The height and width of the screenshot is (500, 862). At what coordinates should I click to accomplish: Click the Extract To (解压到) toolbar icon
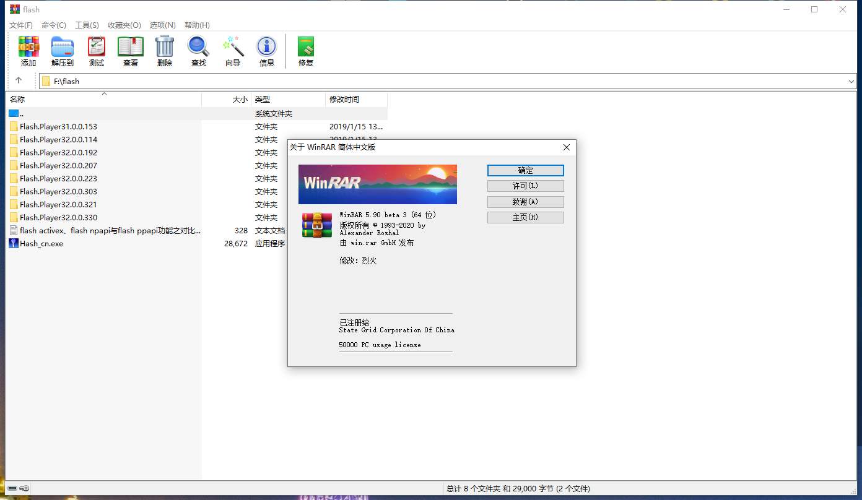[x=63, y=47]
